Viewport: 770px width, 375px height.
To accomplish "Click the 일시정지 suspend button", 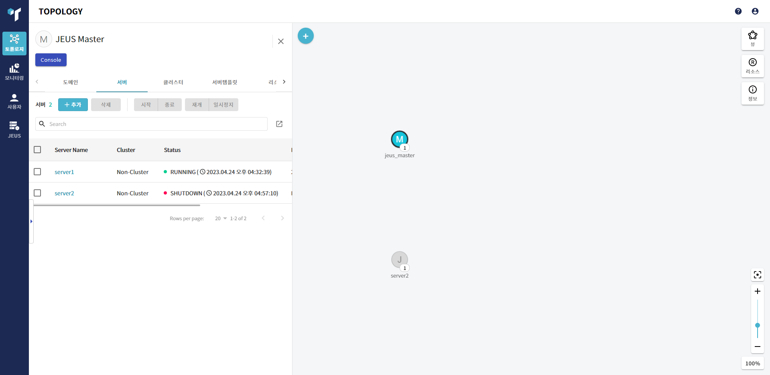I will coord(223,105).
